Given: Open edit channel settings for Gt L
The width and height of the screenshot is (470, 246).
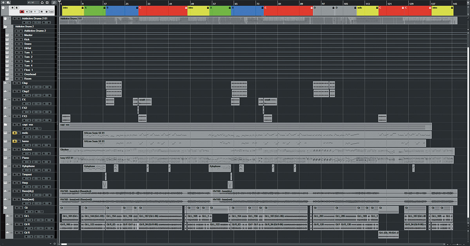Looking at the screenshot, I should pos(36,220).
